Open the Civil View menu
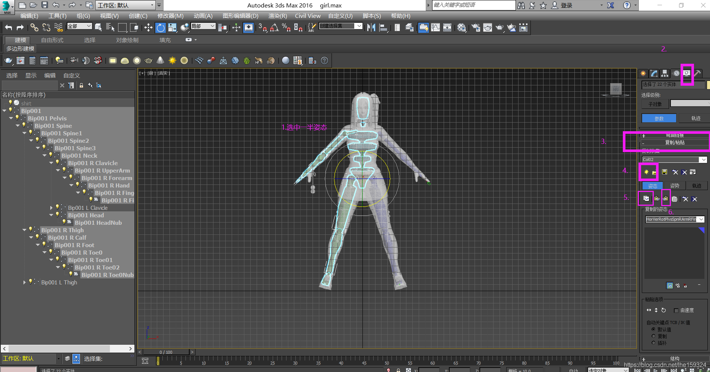The width and height of the screenshot is (710, 372). [308, 16]
